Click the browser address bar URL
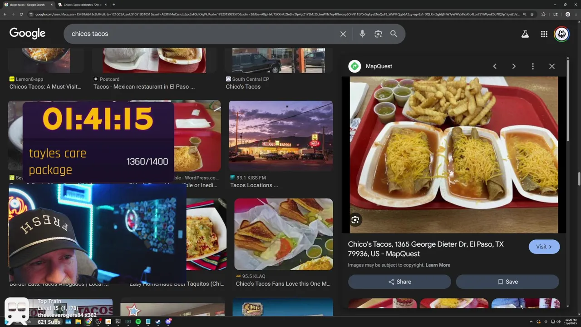 click(277, 15)
